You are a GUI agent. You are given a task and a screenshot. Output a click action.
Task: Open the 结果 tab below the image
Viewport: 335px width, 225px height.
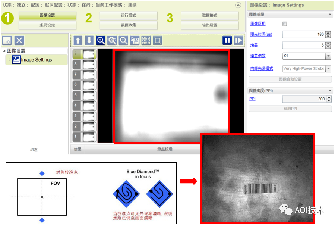[78, 149]
